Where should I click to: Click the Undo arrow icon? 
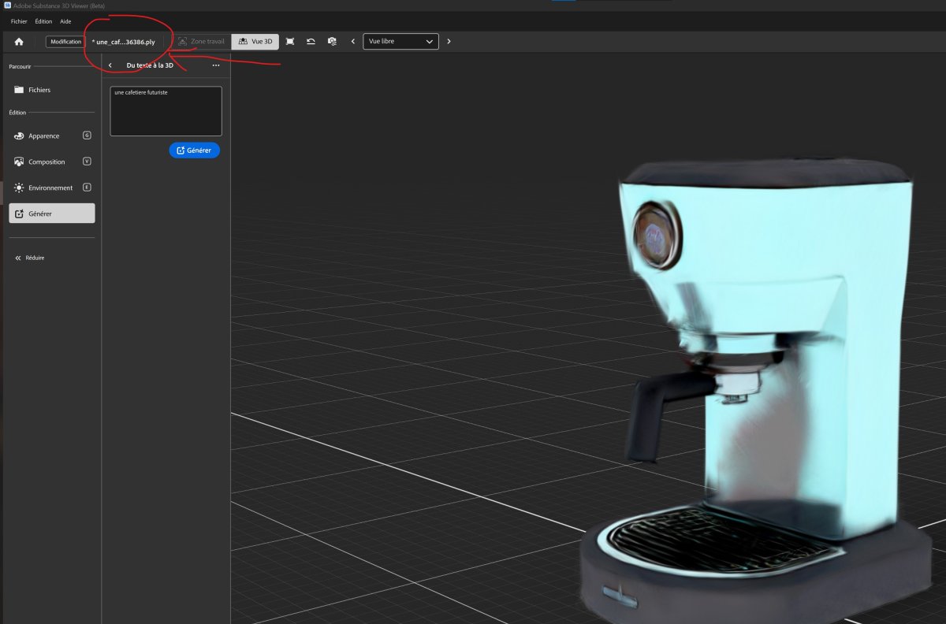pos(311,41)
